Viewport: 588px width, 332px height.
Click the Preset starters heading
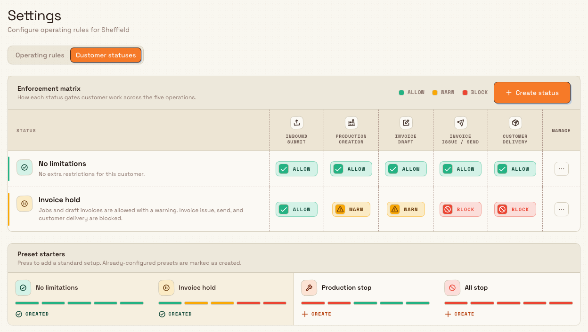[x=41, y=254]
